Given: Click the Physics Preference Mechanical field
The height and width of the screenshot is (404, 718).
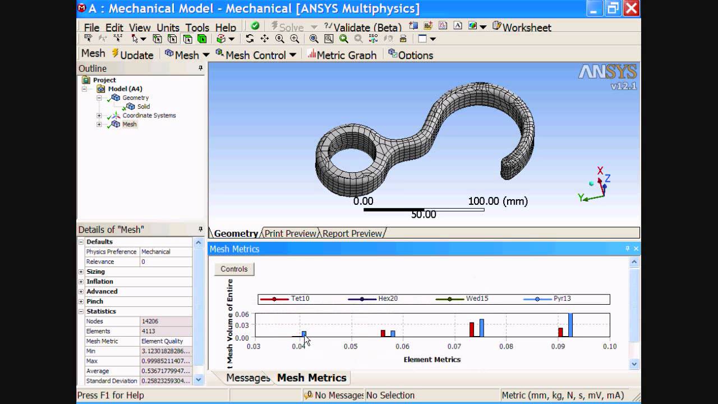Looking at the screenshot, I should click(165, 252).
